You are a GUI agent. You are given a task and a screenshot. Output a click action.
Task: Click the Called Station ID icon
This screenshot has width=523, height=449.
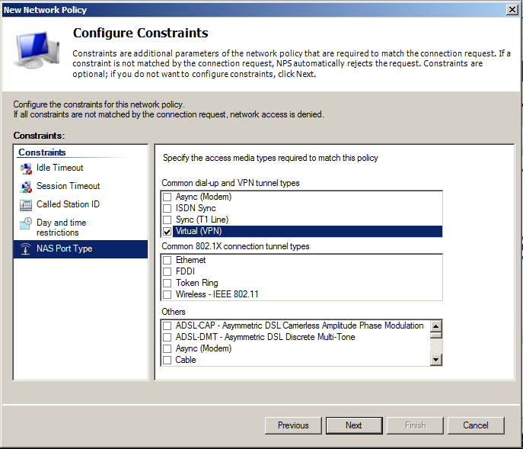(26, 205)
